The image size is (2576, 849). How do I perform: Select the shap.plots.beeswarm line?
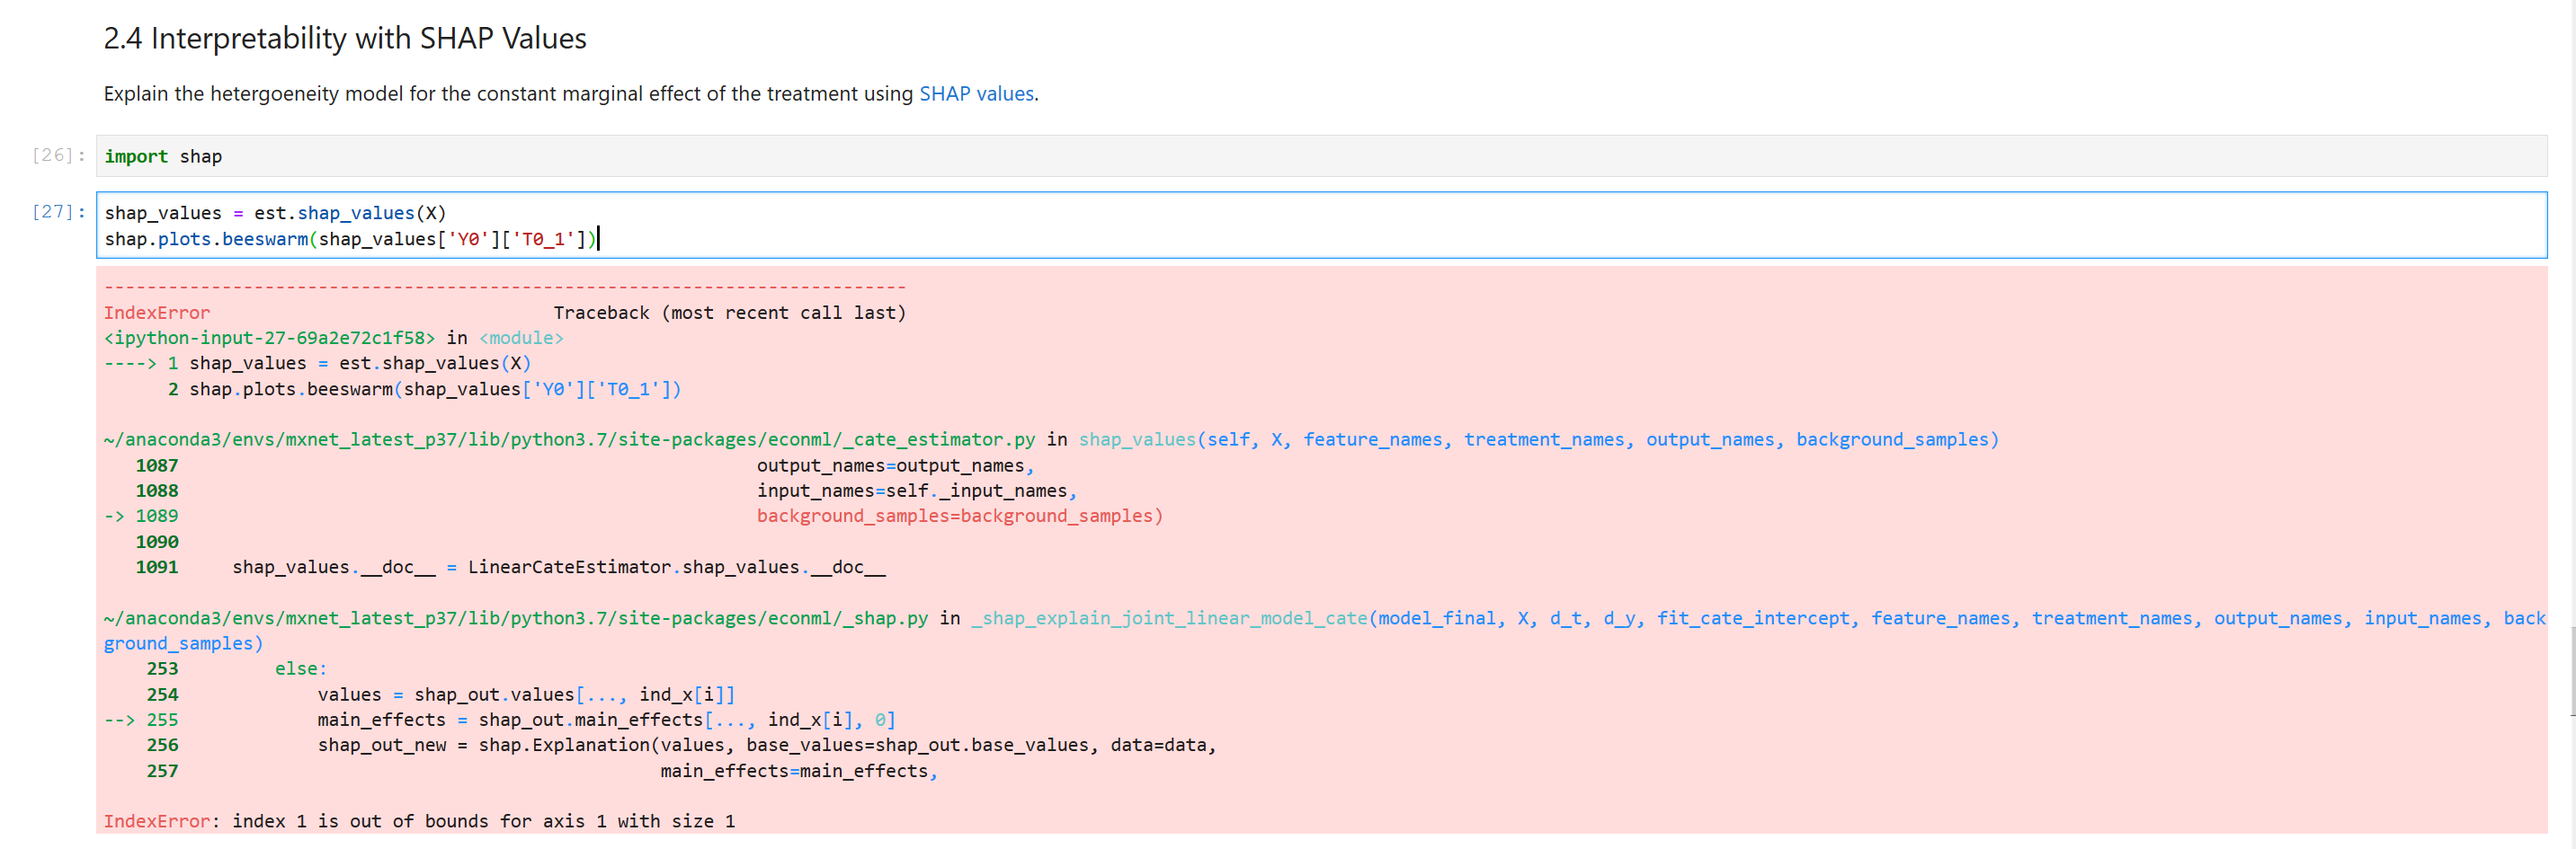tap(350, 239)
